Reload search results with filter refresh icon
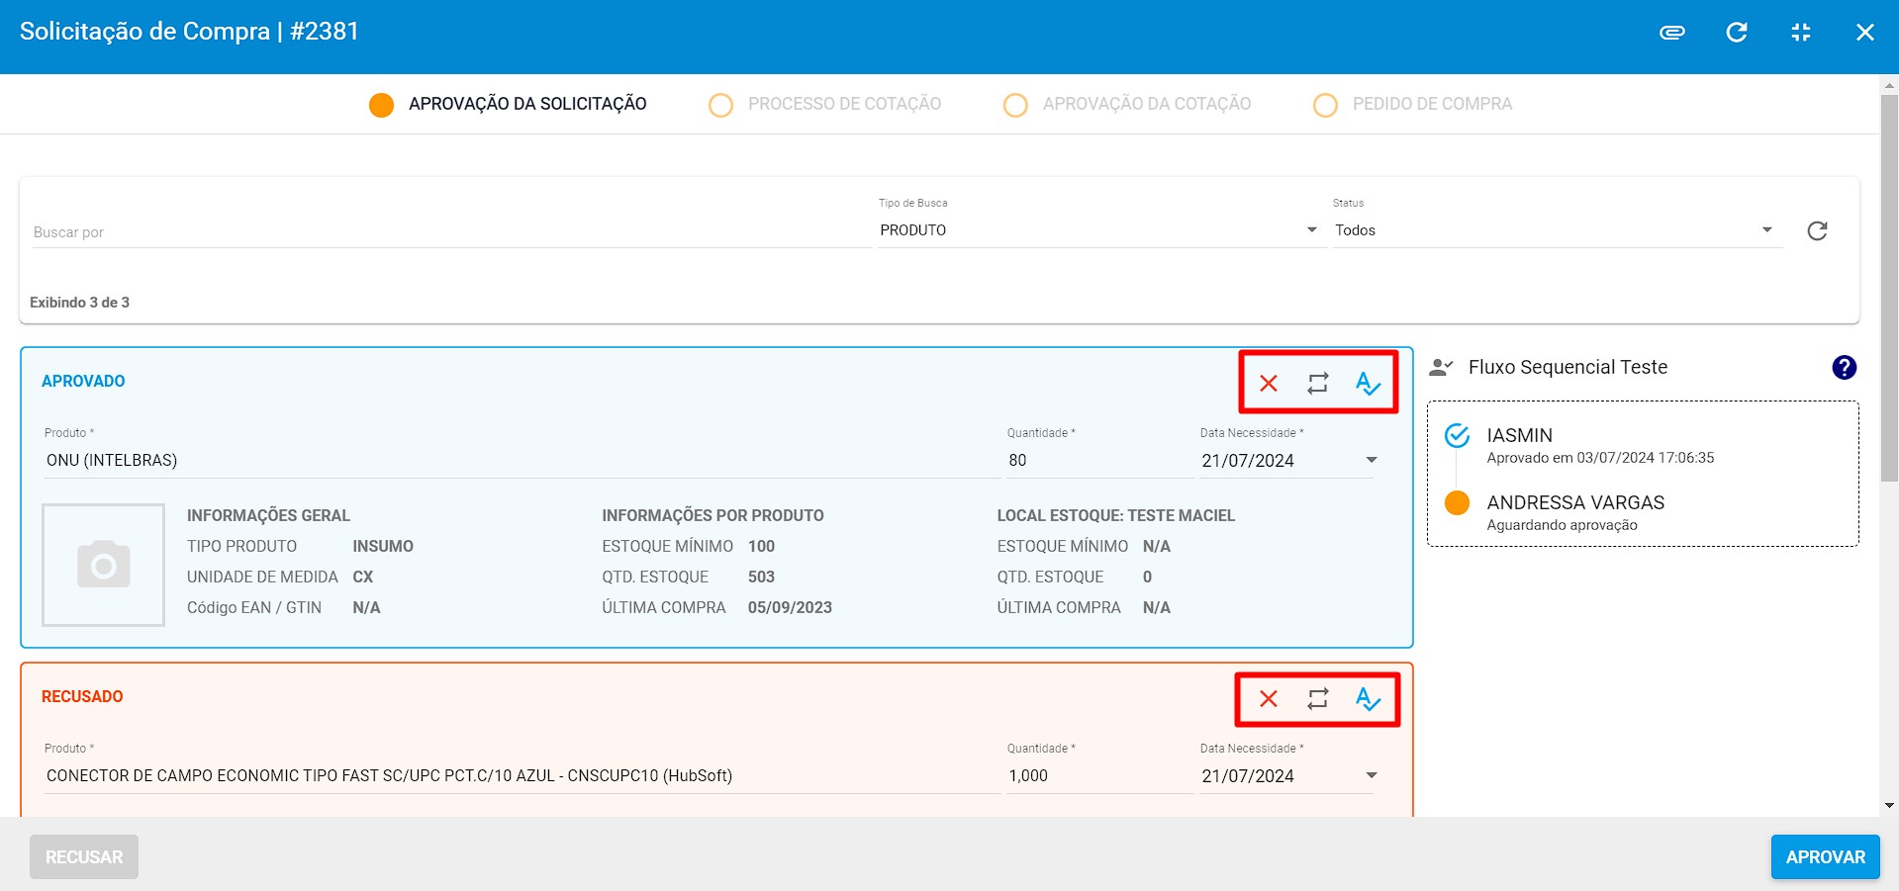The width and height of the screenshot is (1899, 891). 1817,231
